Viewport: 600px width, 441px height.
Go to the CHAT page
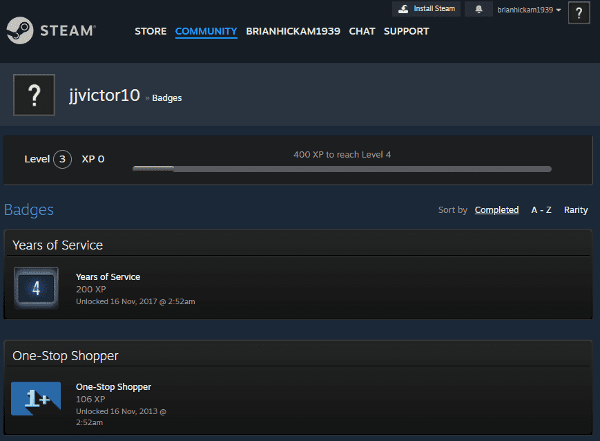pos(362,31)
